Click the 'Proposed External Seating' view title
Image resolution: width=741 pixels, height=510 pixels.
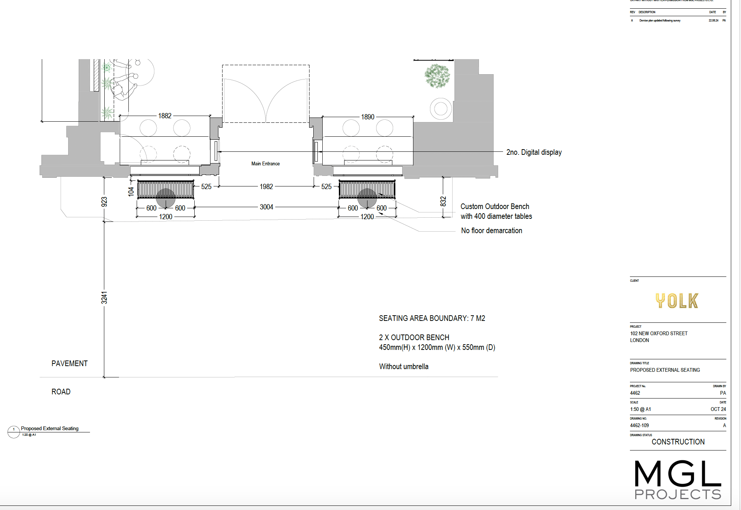[50, 428]
